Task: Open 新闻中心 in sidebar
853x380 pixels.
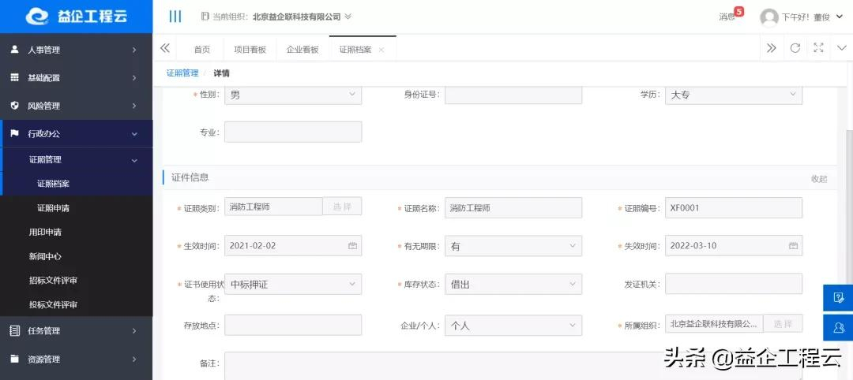Action: (76, 256)
